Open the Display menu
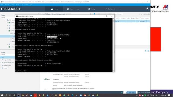The height and width of the screenshot is (97, 173). [x=26, y=5]
